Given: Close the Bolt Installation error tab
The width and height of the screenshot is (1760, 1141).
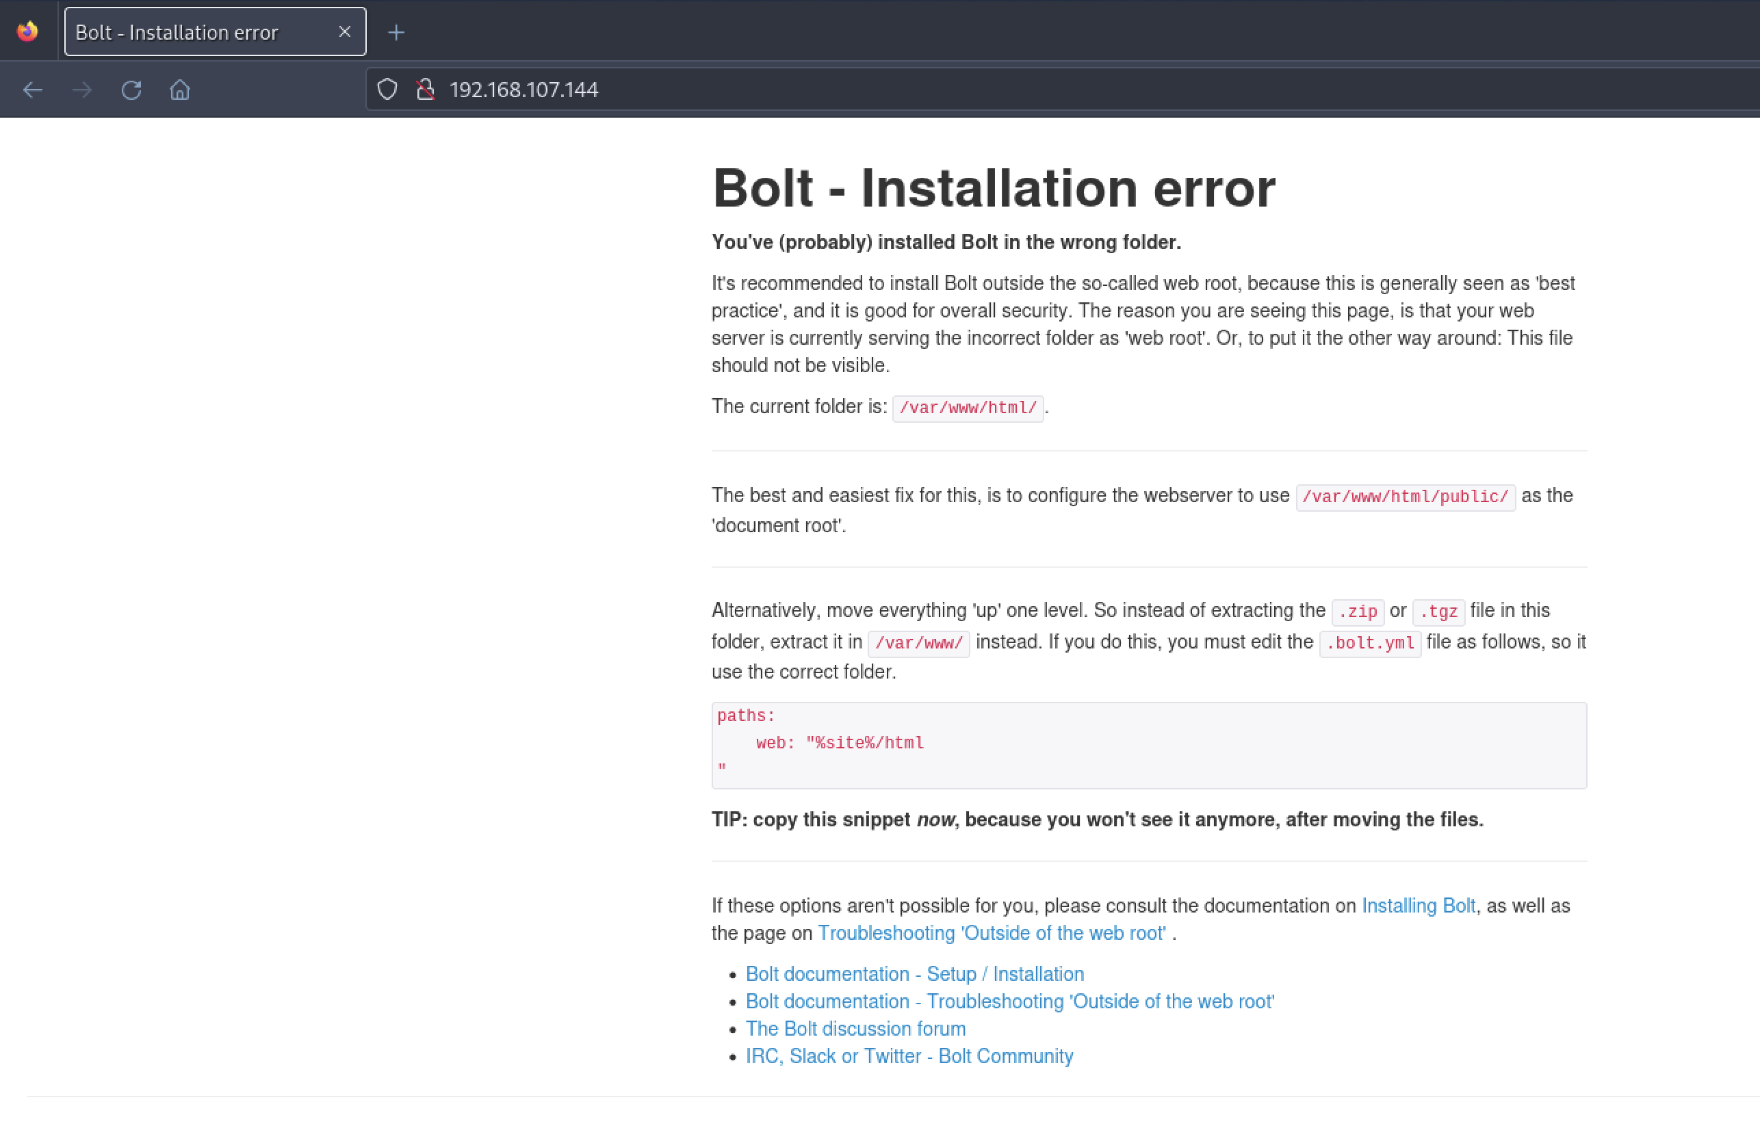Looking at the screenshot, I should (345, 31).
